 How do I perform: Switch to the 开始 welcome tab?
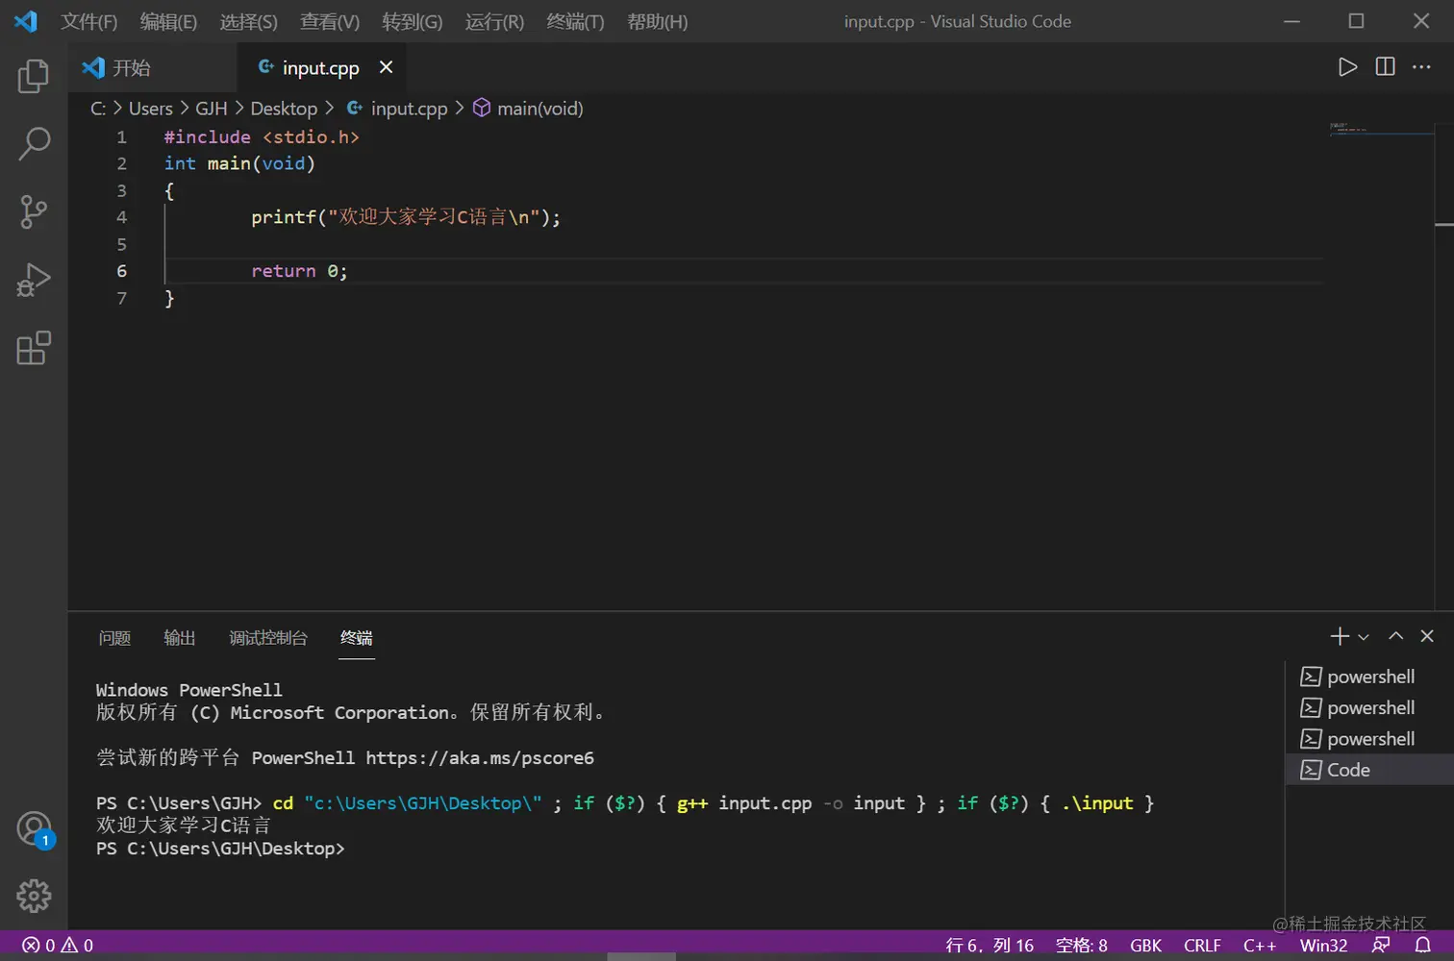152,67
